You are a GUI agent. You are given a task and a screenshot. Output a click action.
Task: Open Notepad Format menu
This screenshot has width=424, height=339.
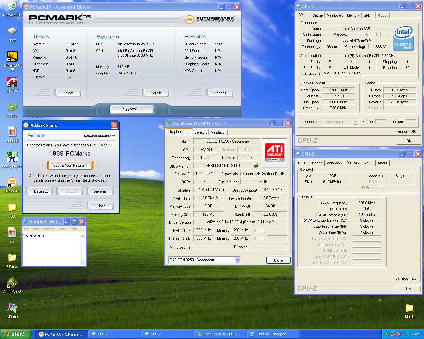click(x=49, y=229)
